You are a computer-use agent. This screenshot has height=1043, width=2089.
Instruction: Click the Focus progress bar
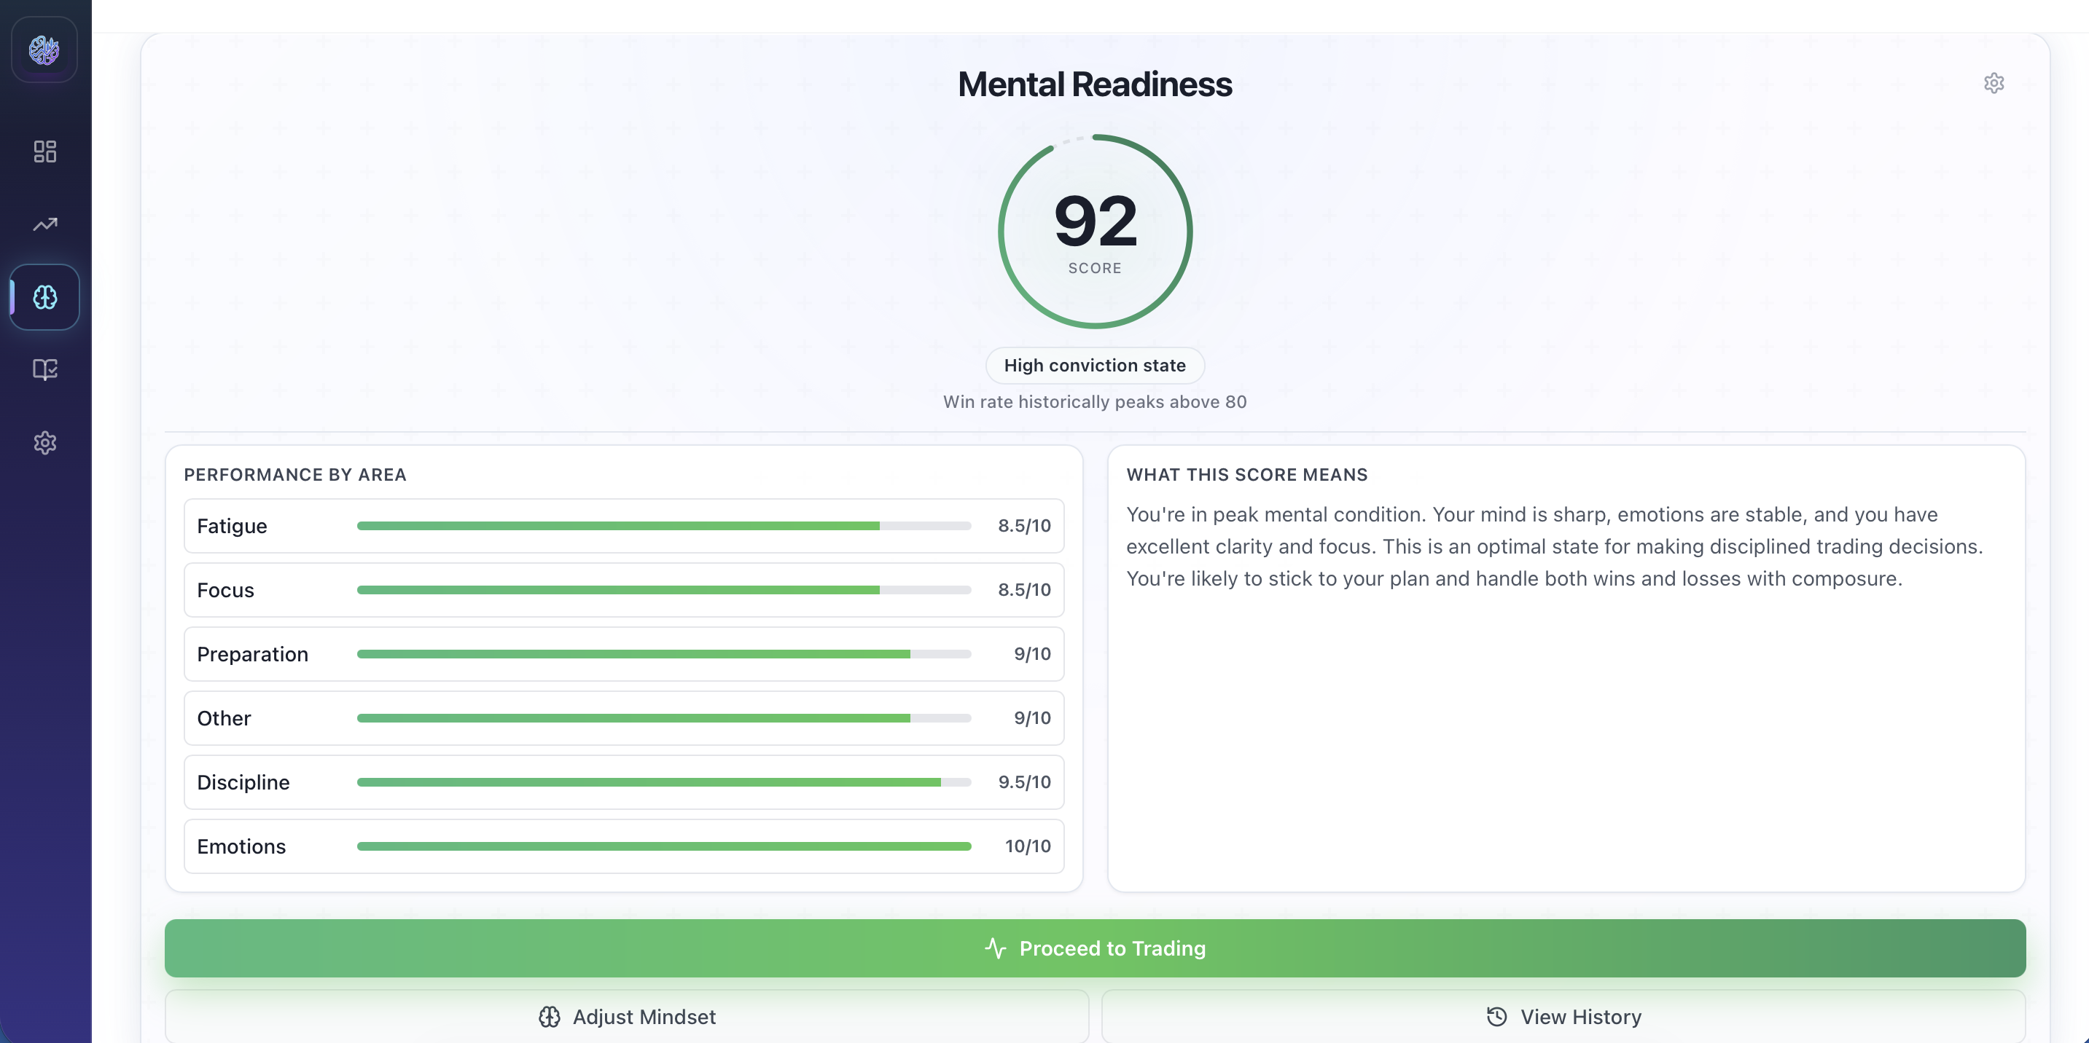(x=663, y=590)
